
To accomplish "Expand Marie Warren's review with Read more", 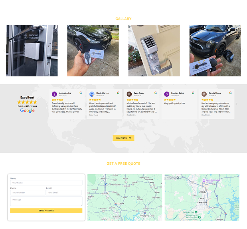I will pyautogui.click(x=94, y=115).
